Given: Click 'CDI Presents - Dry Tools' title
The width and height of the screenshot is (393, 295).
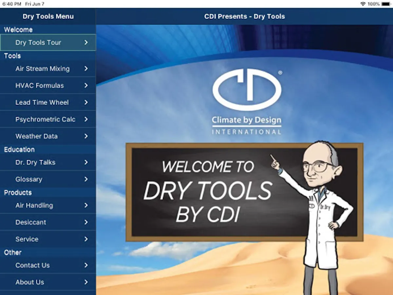Looking at the screenshot, I should click(245, 16).
